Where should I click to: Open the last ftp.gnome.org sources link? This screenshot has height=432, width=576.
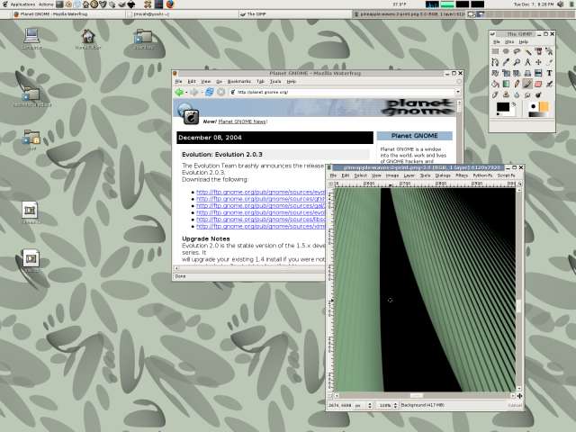click(x=261, y=226)
